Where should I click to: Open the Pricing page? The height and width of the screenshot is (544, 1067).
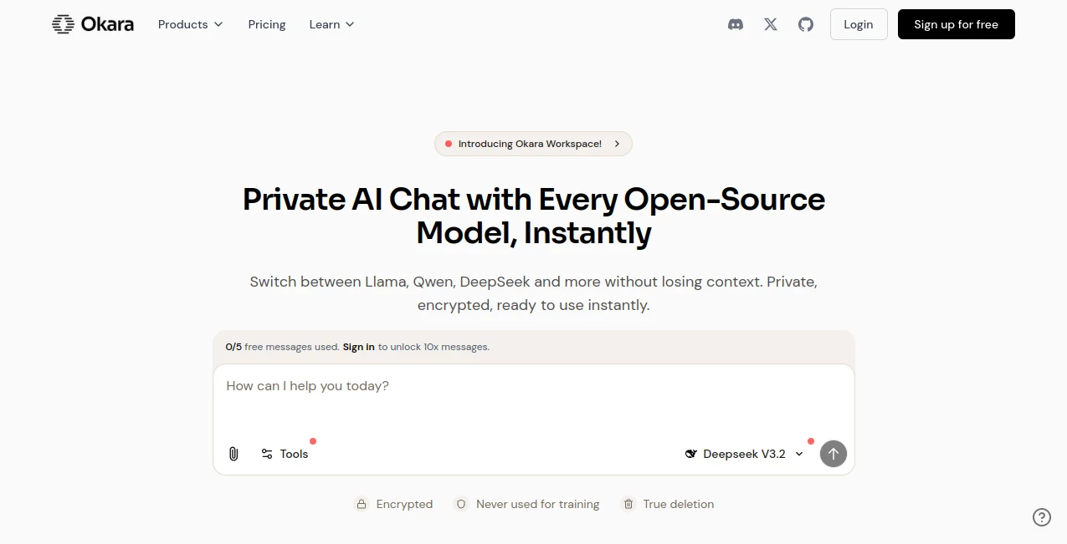coord(266,24)
